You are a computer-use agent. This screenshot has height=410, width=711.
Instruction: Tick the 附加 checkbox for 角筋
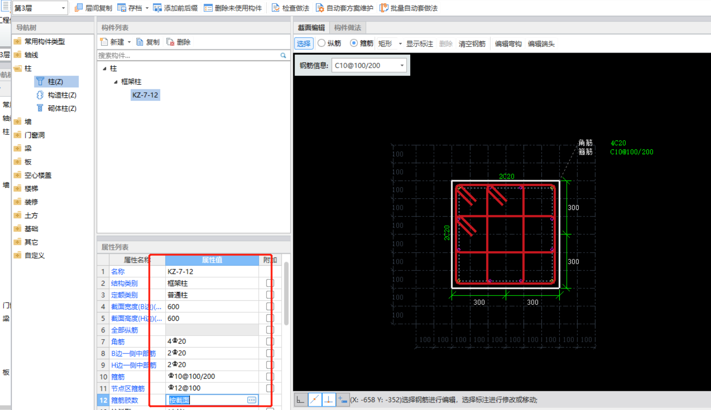click(270, 341)
